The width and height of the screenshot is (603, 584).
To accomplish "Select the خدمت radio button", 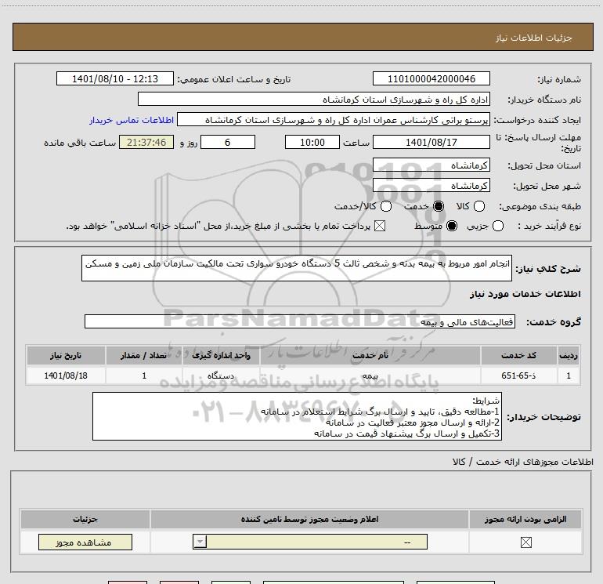I will click(x=439, y=206).
